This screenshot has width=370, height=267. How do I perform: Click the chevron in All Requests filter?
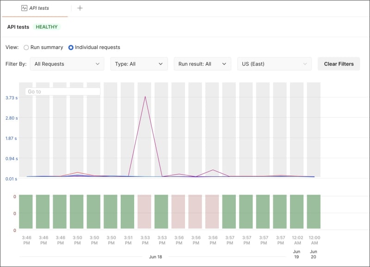tap(98, 64)
